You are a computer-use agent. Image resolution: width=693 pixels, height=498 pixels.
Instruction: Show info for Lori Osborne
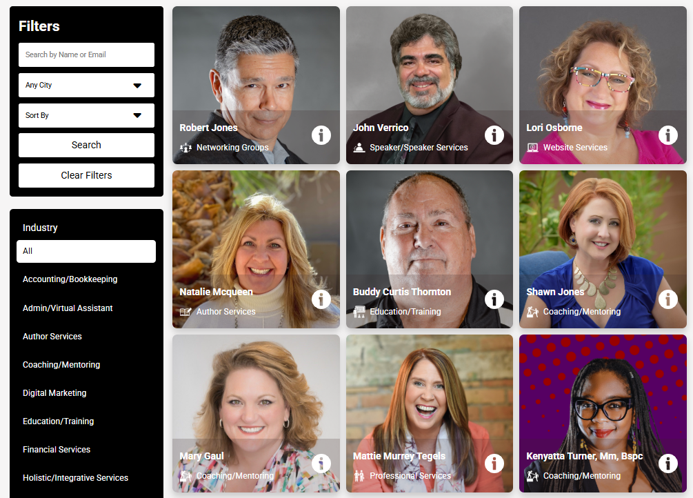[667, 135]
